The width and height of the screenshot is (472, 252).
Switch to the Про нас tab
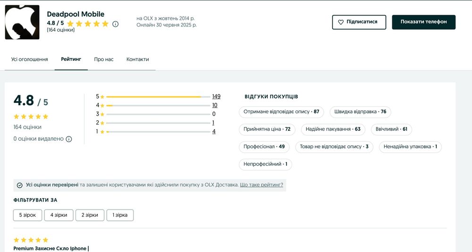[x=103, y=59]
